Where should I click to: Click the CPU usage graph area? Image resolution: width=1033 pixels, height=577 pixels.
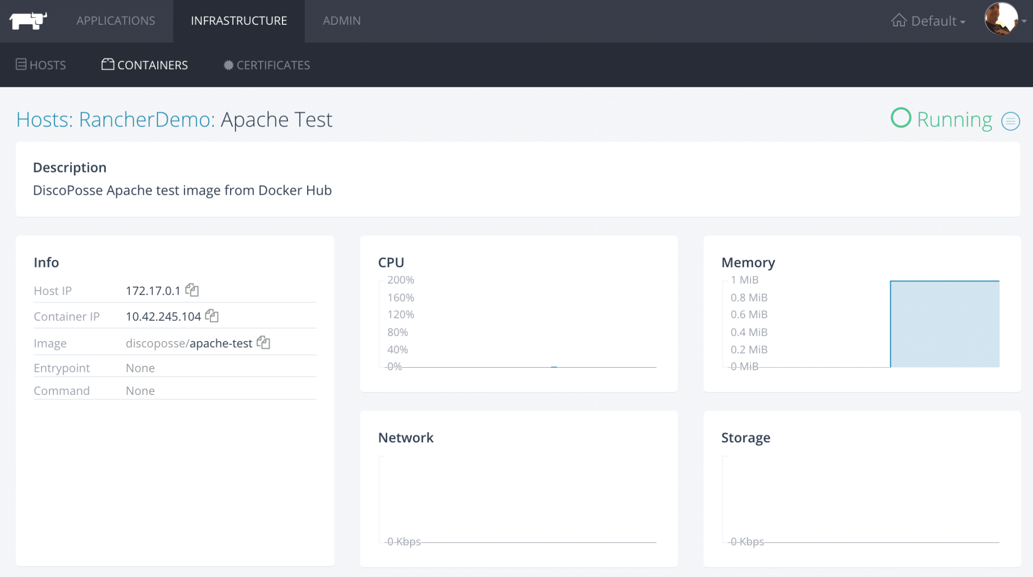[x=520, y=324]
